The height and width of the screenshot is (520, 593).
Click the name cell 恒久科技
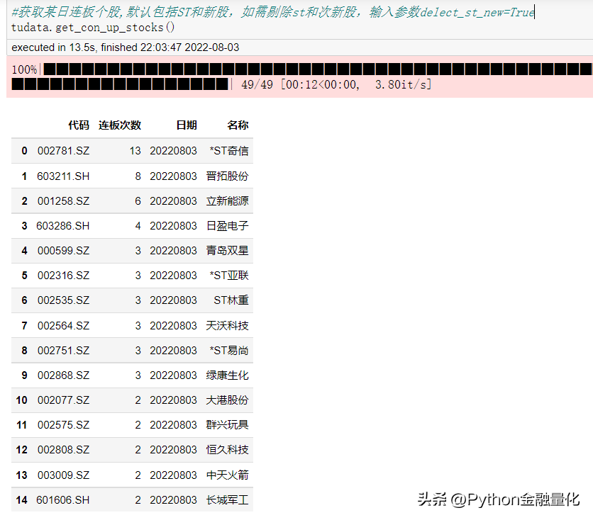[227, 450]
